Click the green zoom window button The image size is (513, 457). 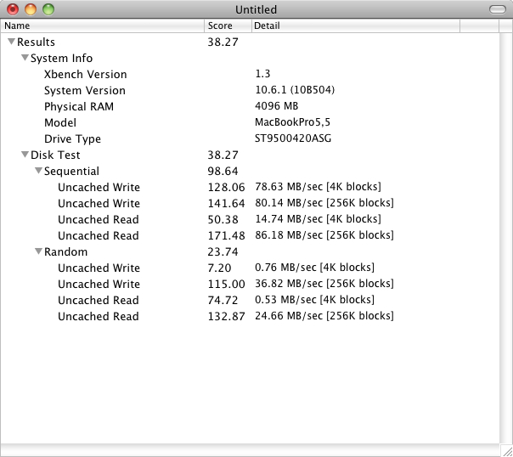pos(48,9)
